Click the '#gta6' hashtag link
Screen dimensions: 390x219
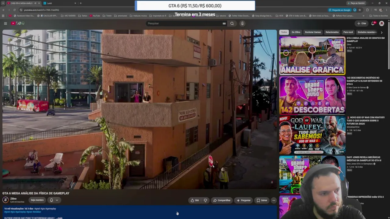[7, 212]
